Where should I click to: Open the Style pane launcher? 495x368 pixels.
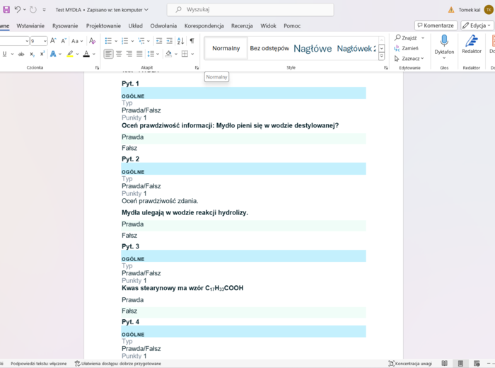386,68
